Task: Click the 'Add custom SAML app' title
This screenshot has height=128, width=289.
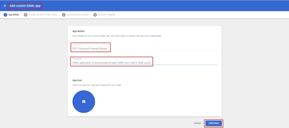Action: (25, 6)
